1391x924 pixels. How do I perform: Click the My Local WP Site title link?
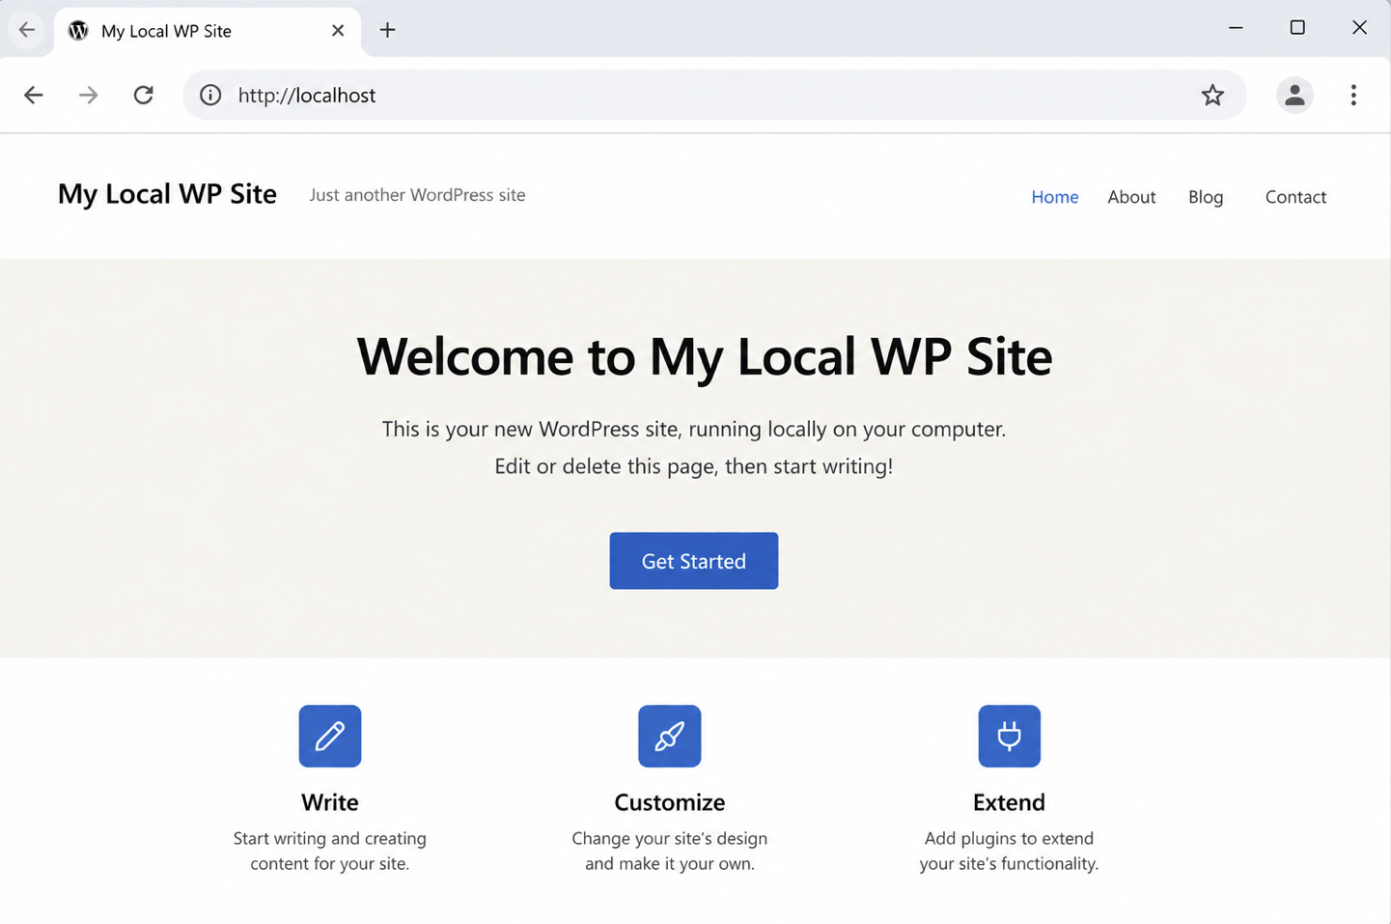pyautogui.click(x=167, y=194)
